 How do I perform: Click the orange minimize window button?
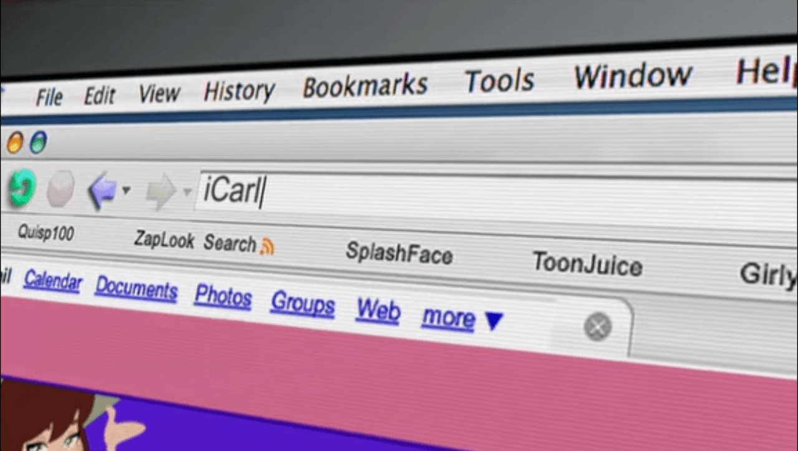tap(14, 143)
